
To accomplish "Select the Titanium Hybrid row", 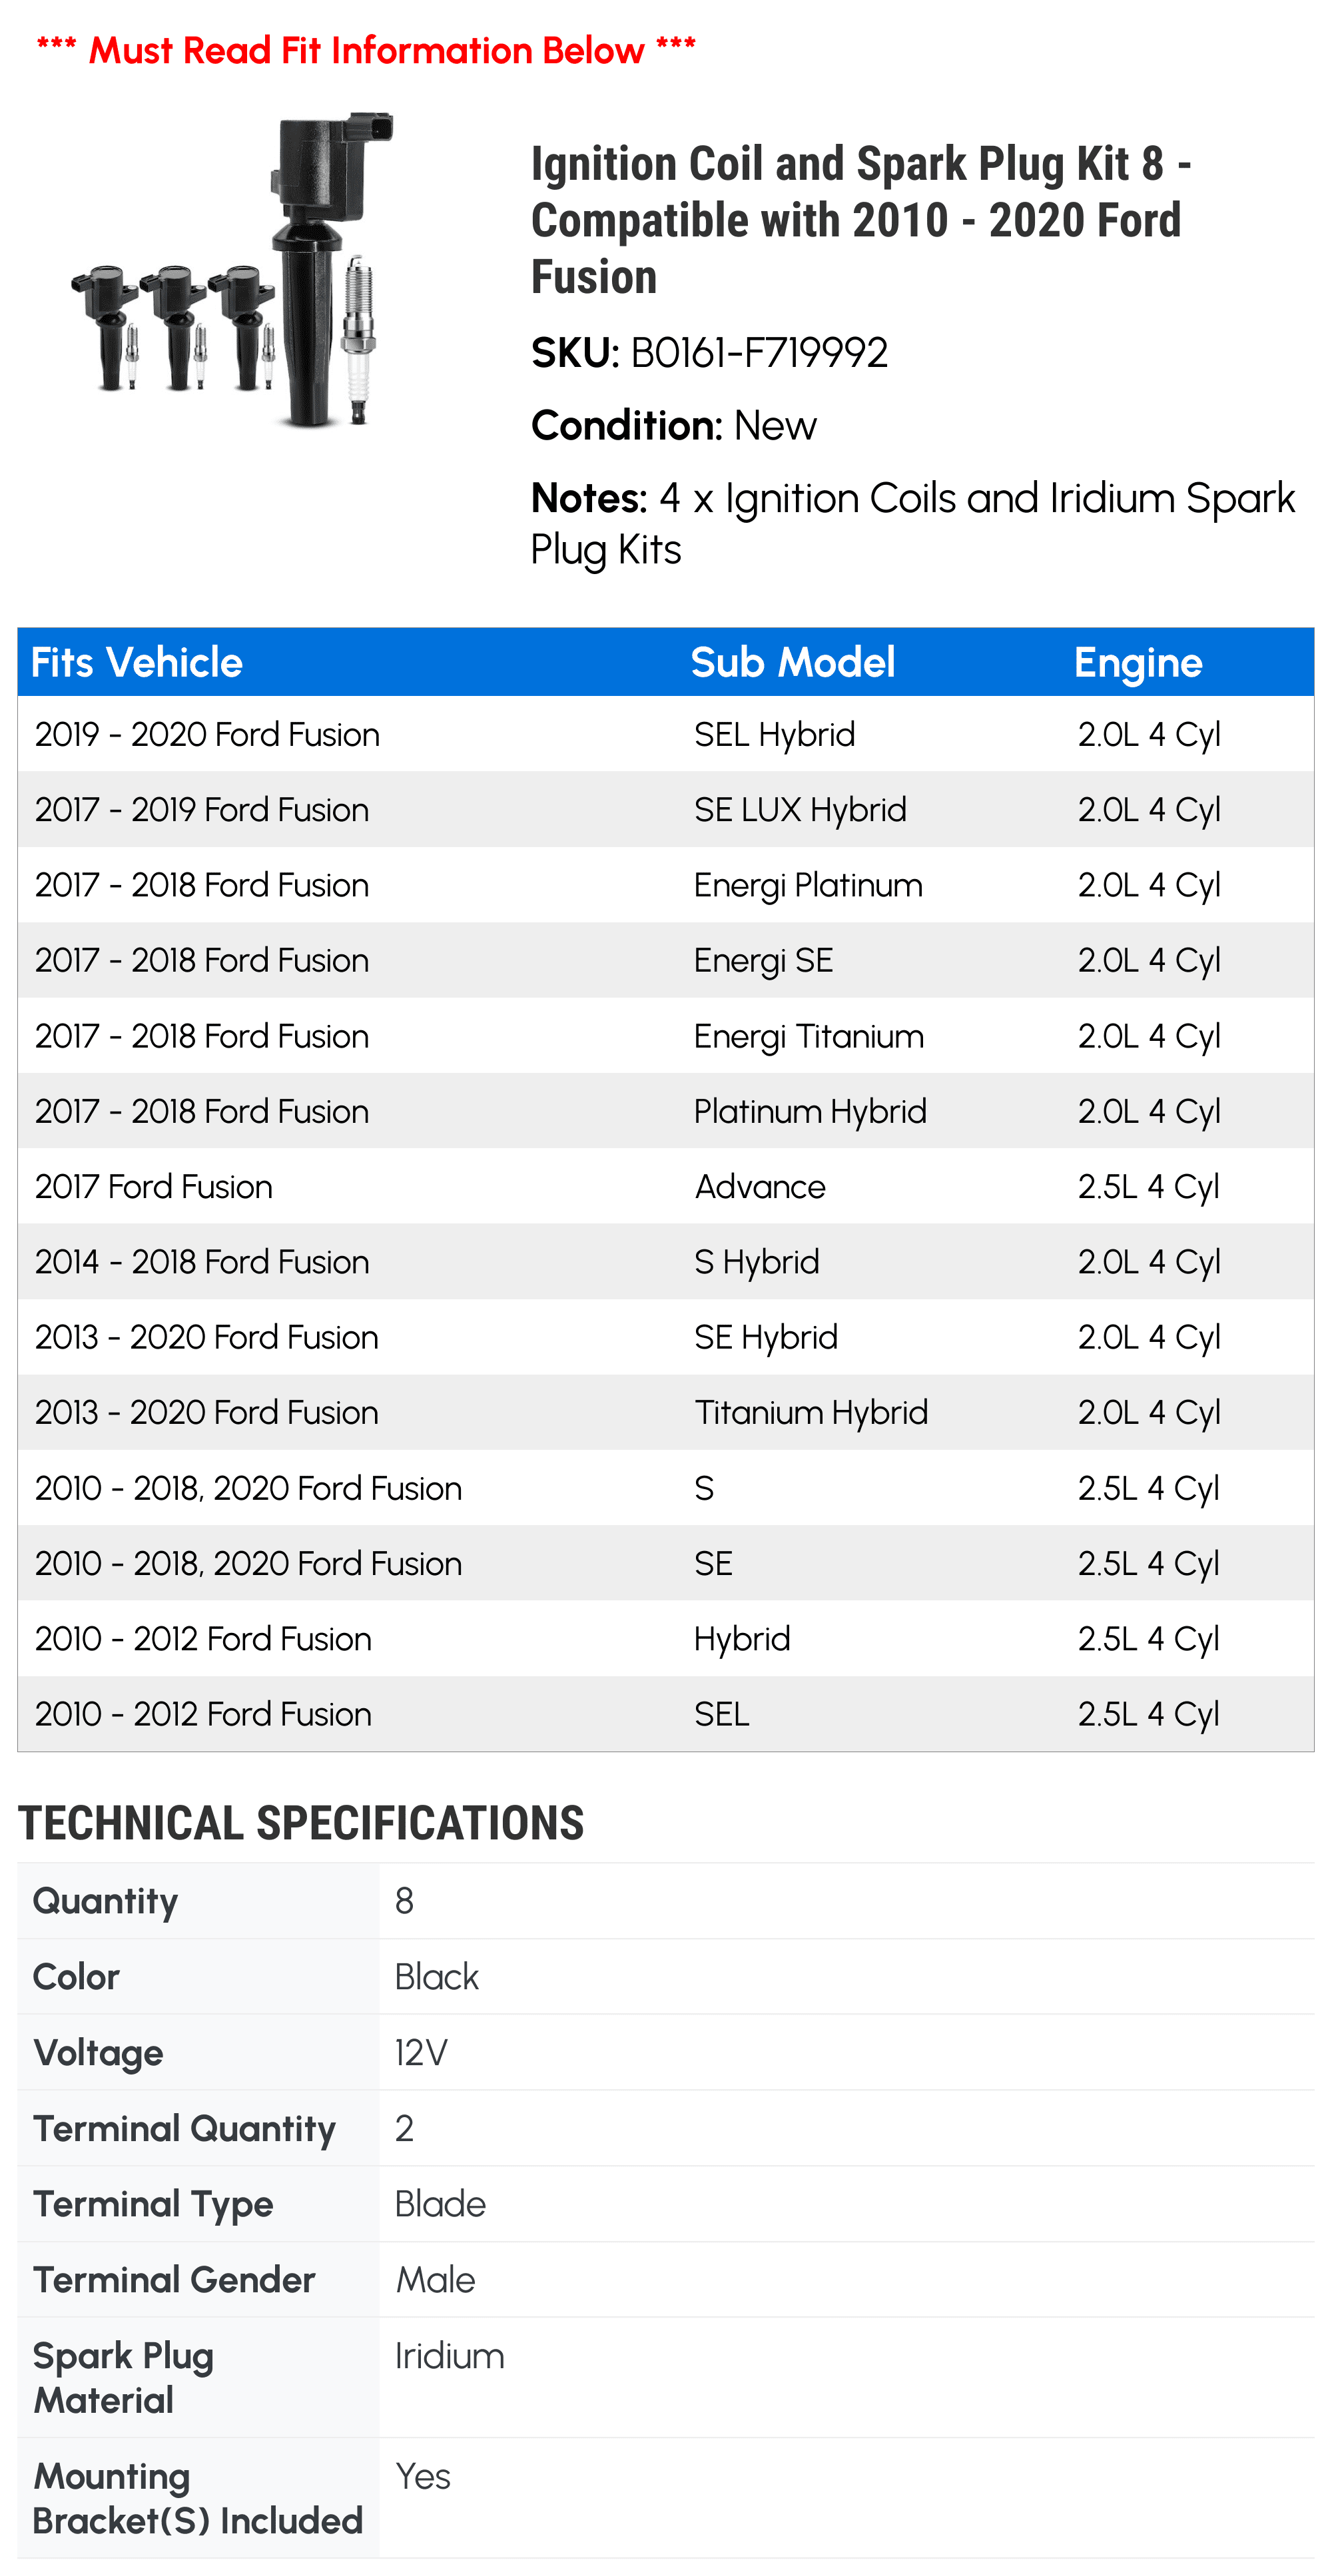I will tap(666, 1413).
